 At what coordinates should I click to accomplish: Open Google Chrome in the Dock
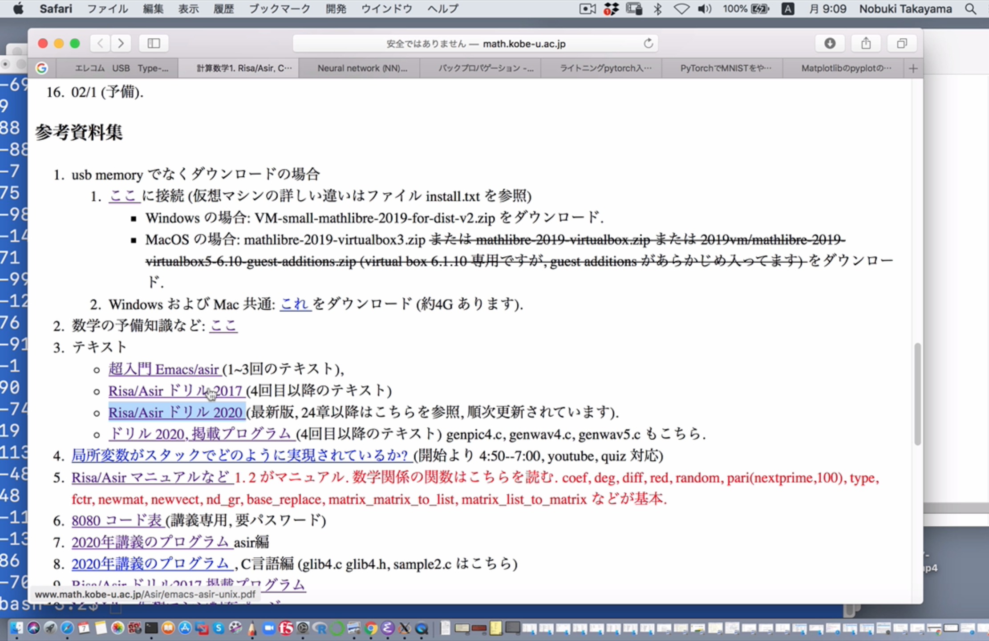point(370,628)
